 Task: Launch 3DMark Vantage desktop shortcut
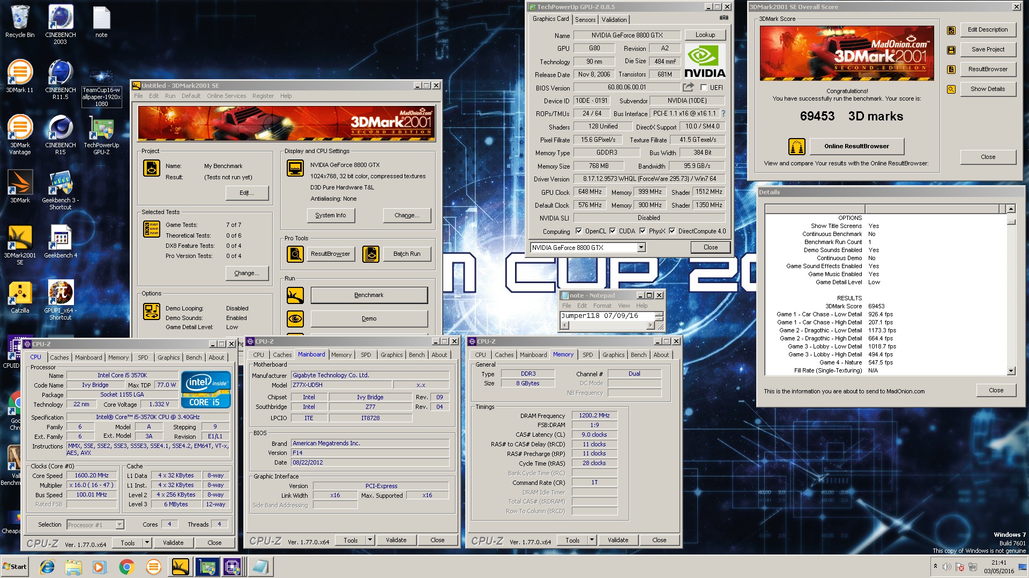(20, 134)
